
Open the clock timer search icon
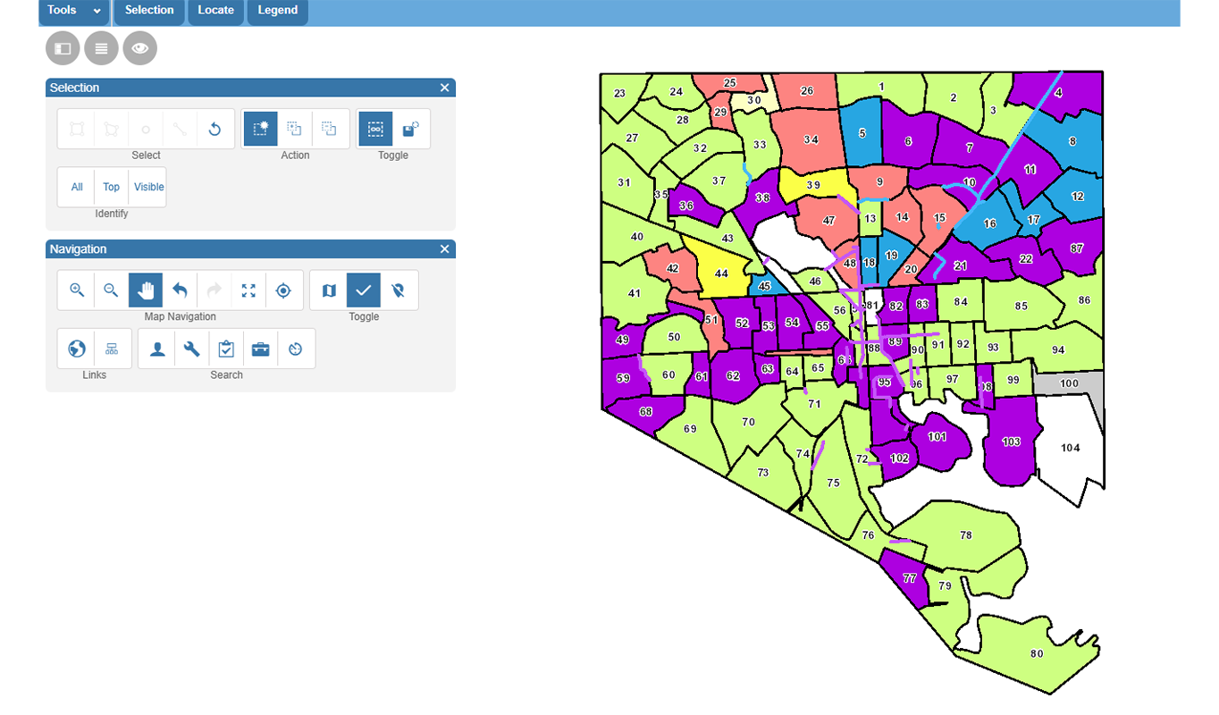tap(296, 349)
